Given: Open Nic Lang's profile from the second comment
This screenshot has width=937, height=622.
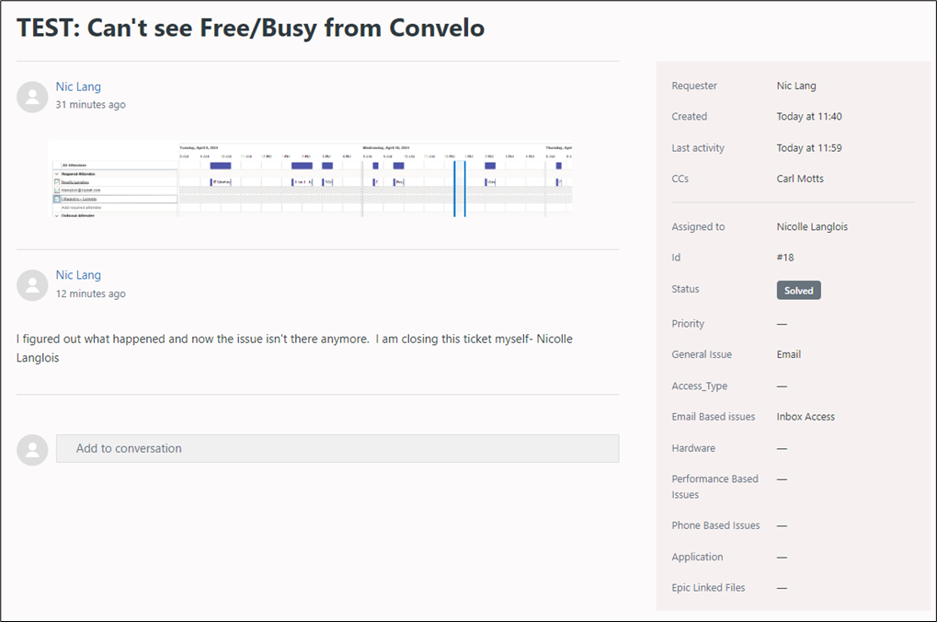Looking at the screenshot, I should click(x=78, y=275).
